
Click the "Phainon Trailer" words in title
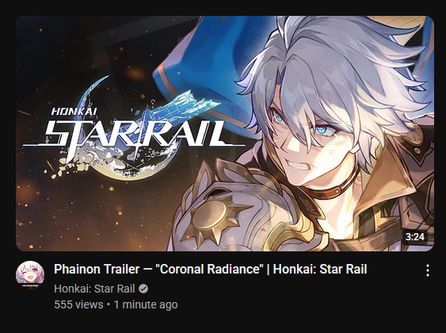pos(97,270)
